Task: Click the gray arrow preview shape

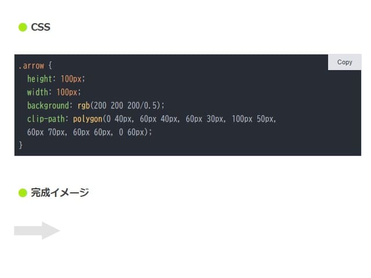Action: tap(37, 231)
